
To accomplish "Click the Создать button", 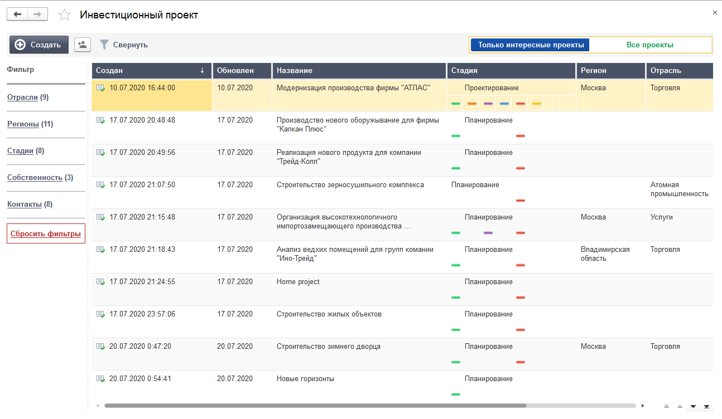I will [x=38, y=45].
